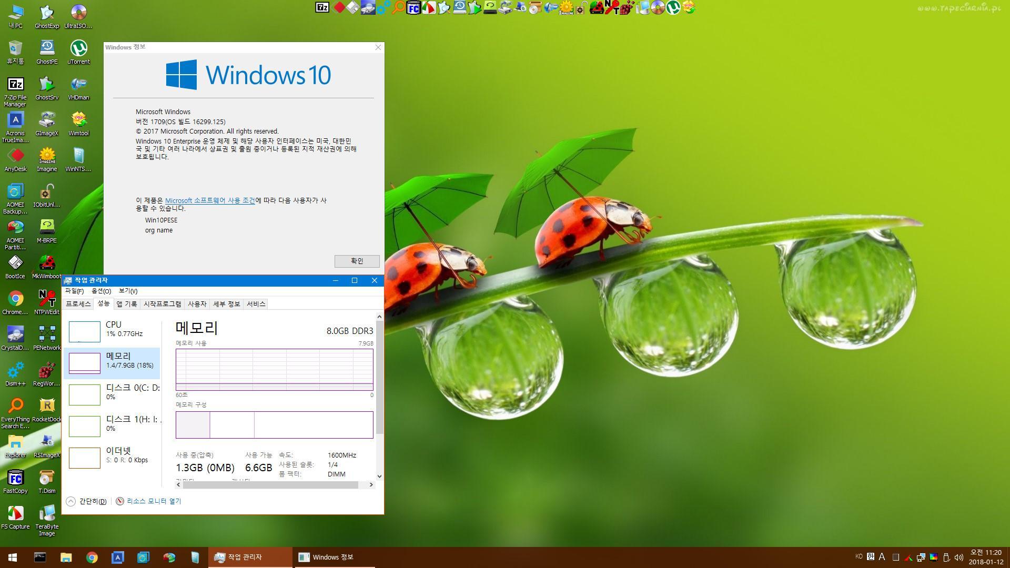This screenshot has height=568, width=1010.
Task: Open NTPWEdit key icon in the launcher bar
Action: click(x=612, y=7)
